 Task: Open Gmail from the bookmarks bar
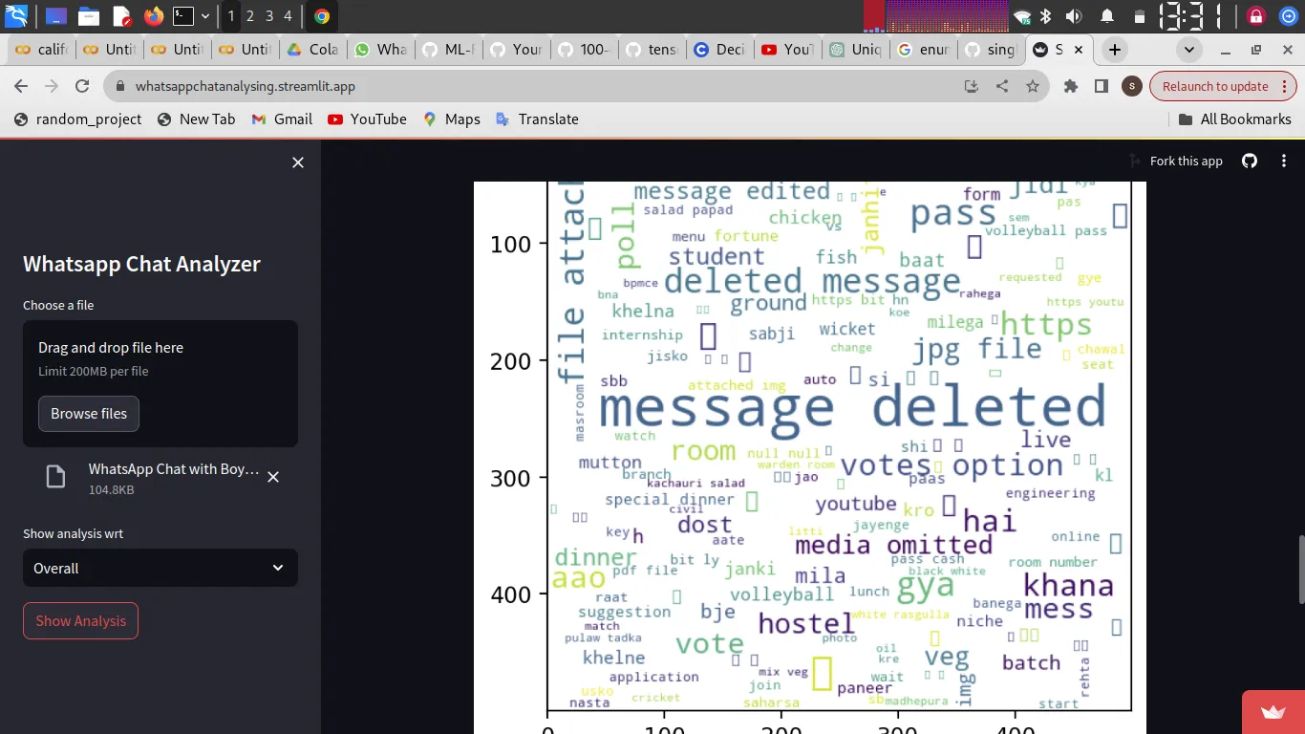[x=281, y=119]
